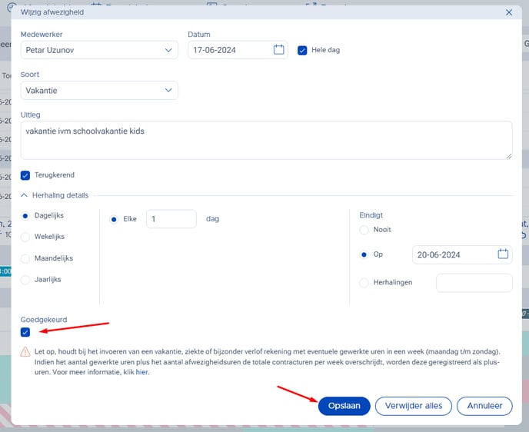Choose Op end date radio option
The height and width of the screenshot is (432, 529).
(x=364, y=254)
